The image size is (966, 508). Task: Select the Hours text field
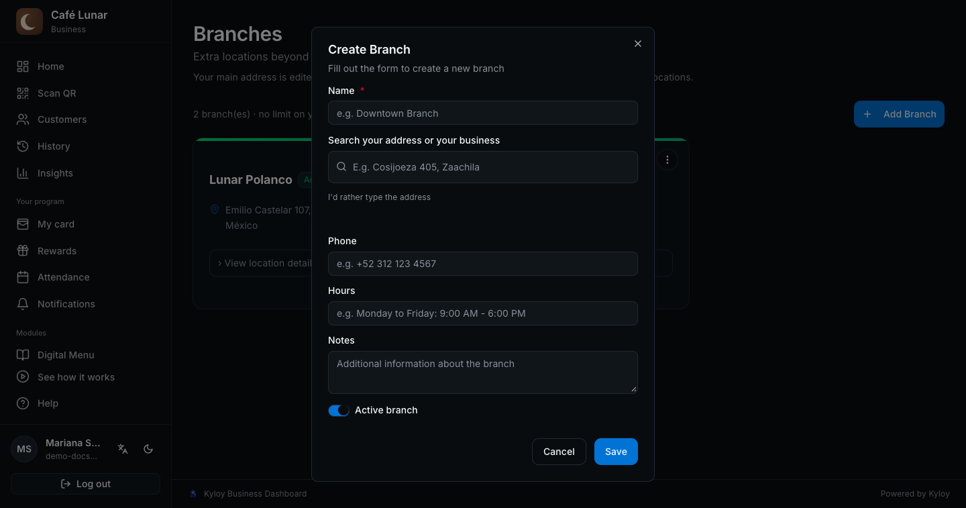click(483, 313)
